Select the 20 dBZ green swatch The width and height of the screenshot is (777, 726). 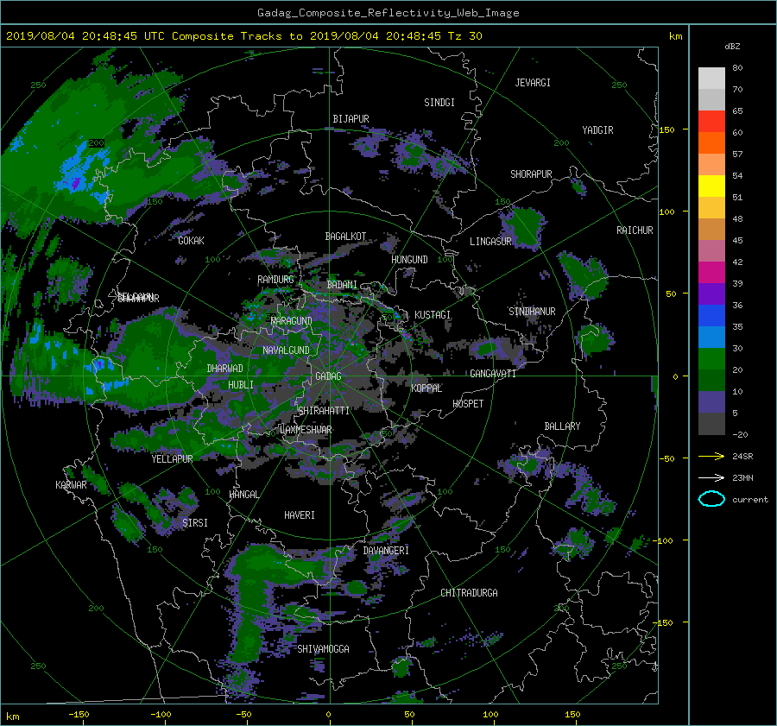point(711,358)
